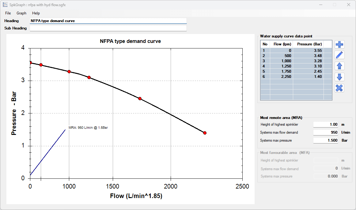Viewport: 356px width, 210px height.
Task: Delete data point with blue X icon
Action: pos(339,88)
